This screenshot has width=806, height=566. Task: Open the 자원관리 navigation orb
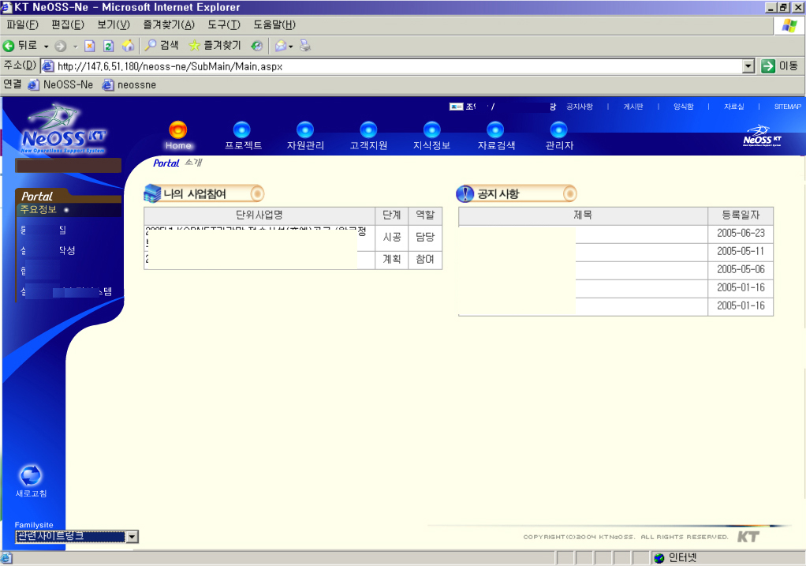pyautogui.click(x=305, y=130)
